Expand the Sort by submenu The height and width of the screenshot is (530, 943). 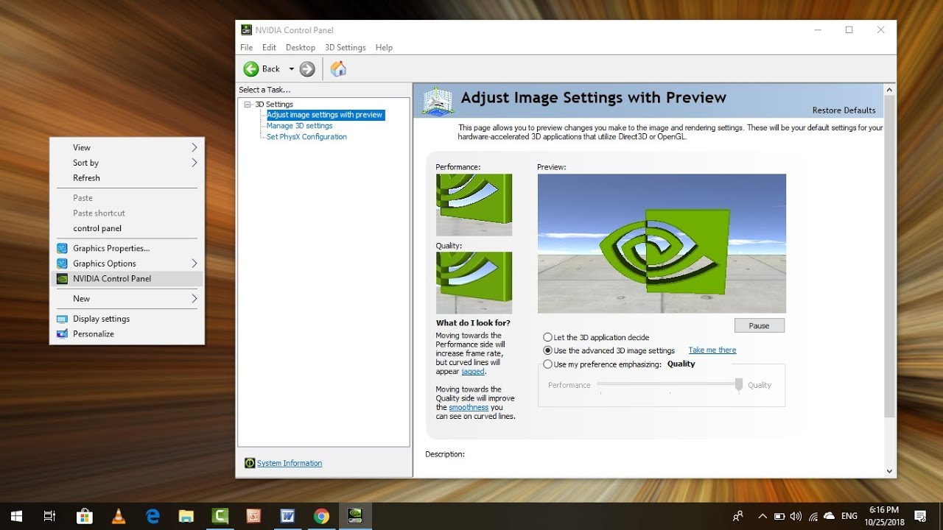coord(127,163)
